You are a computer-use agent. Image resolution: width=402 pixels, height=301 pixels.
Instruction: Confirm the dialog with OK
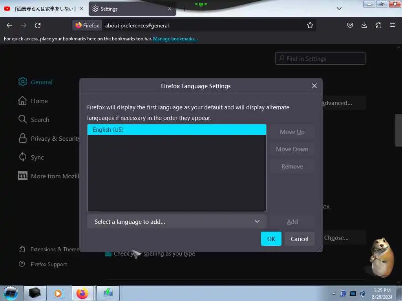[271, 239]
